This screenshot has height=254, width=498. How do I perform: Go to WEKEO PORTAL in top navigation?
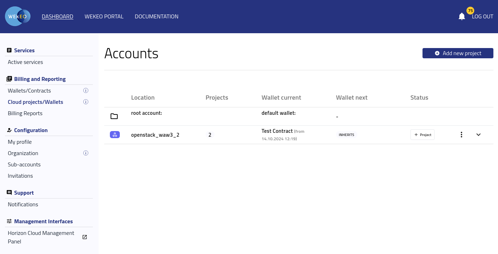click(104, 17)
